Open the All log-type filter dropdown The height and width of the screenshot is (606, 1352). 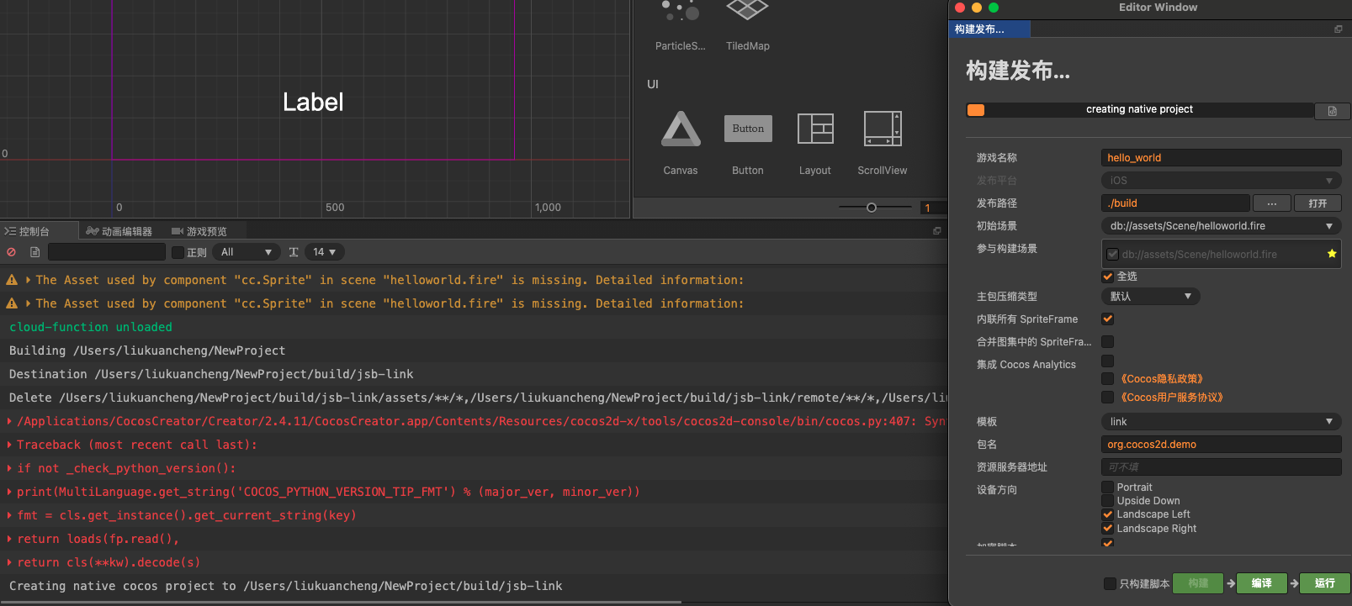pos(247,252)
